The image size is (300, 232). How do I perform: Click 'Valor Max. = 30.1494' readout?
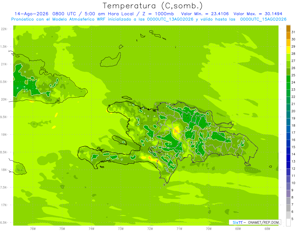tap(258, 14)
